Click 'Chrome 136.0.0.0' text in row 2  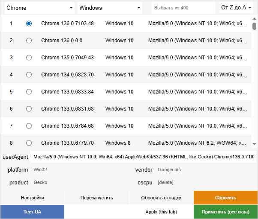tap(62, 41)
